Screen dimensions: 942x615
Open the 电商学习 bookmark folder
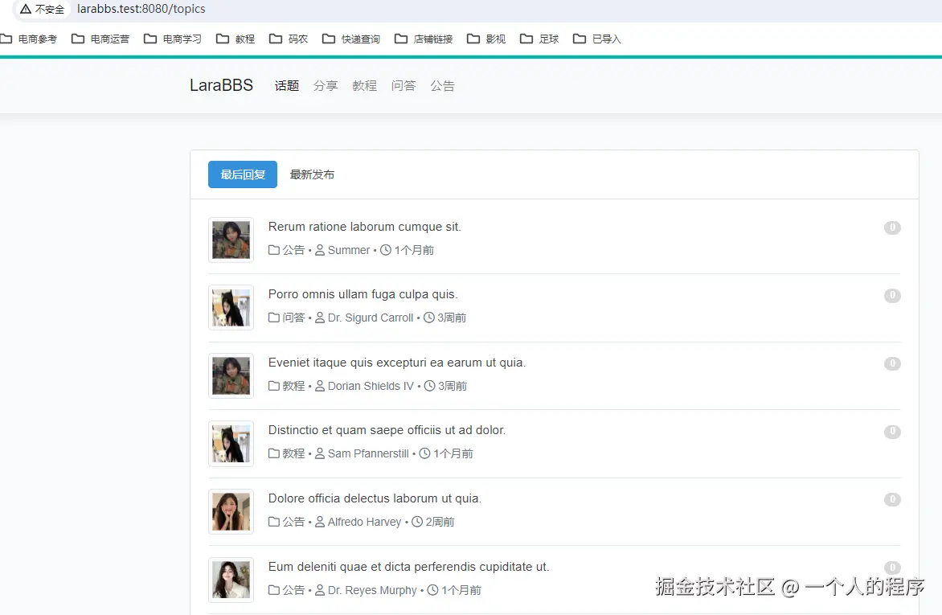[x=173, y=39]
